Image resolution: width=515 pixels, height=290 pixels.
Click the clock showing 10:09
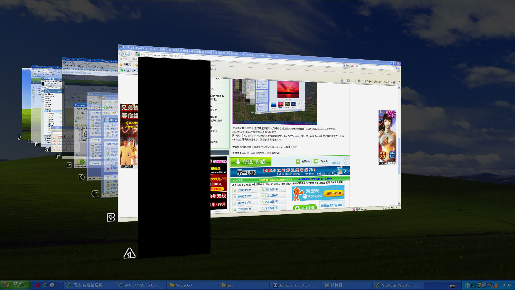point(506,285)
